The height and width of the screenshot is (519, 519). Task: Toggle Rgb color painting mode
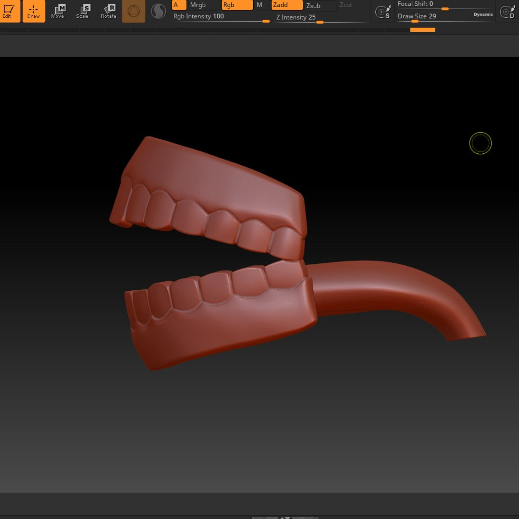pos(237,5)
